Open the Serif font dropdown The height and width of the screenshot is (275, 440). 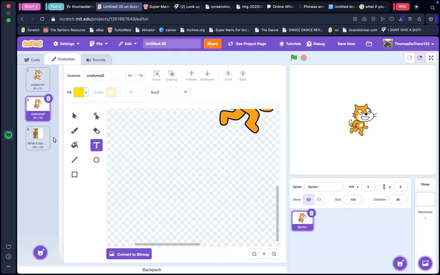click(169, 92)
